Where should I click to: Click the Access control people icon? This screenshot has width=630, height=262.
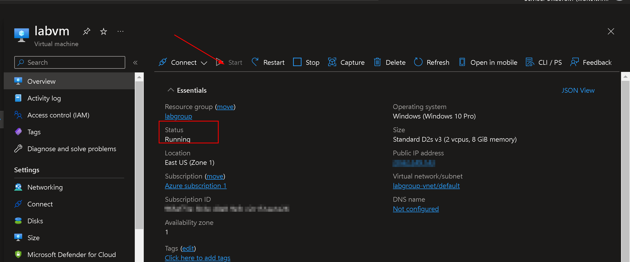click(x=18, y=115)
